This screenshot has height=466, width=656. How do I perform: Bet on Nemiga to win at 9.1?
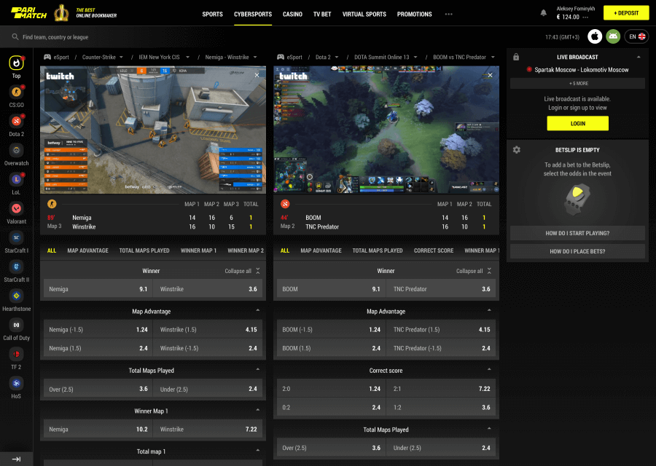(x=98, y=289)
